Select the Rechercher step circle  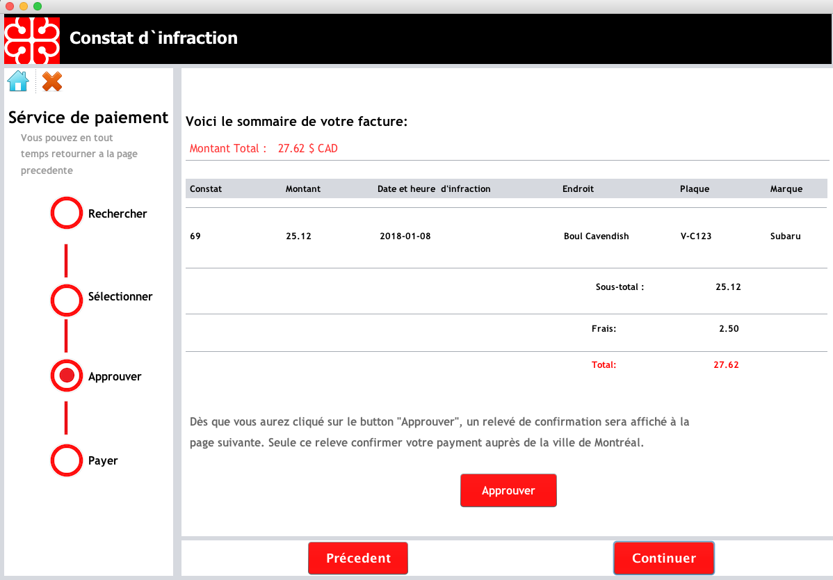tap(67, 213)
